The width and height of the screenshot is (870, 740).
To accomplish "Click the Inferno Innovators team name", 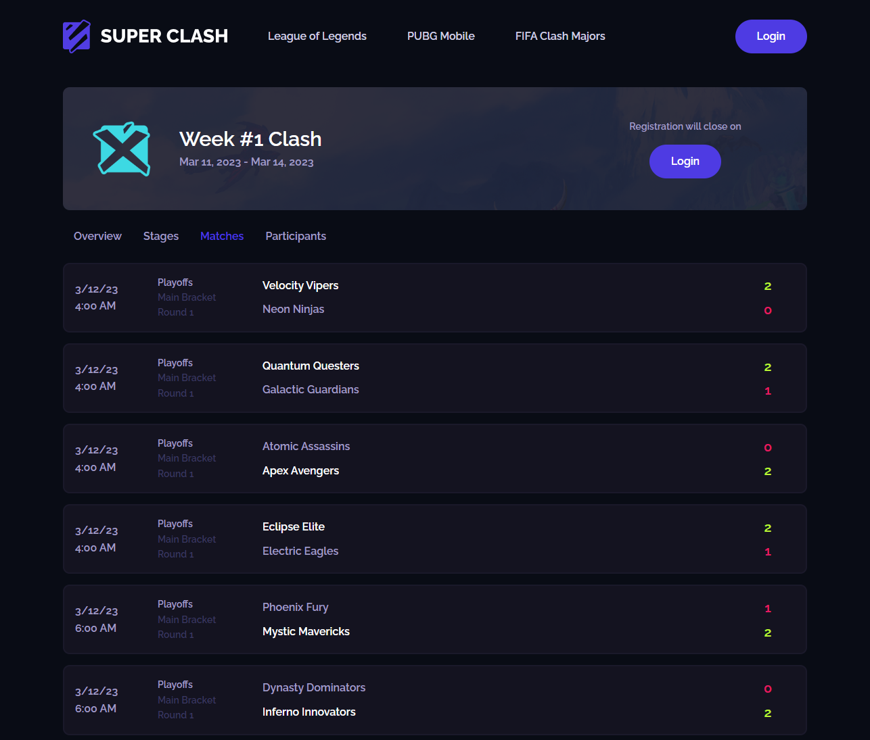I will 308,712.
